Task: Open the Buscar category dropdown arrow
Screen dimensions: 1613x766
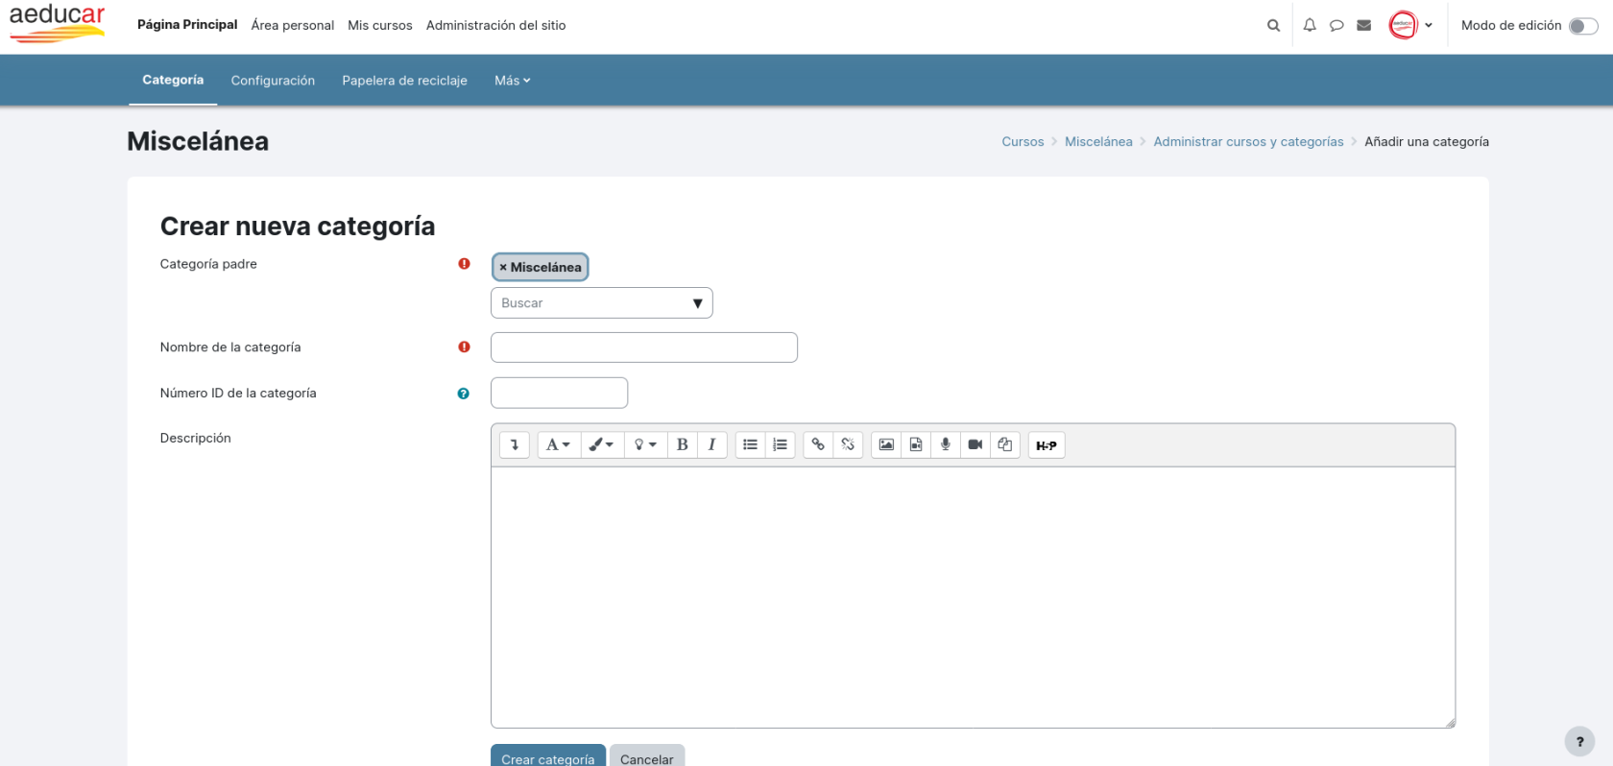Action: click(x=698, y=303)
